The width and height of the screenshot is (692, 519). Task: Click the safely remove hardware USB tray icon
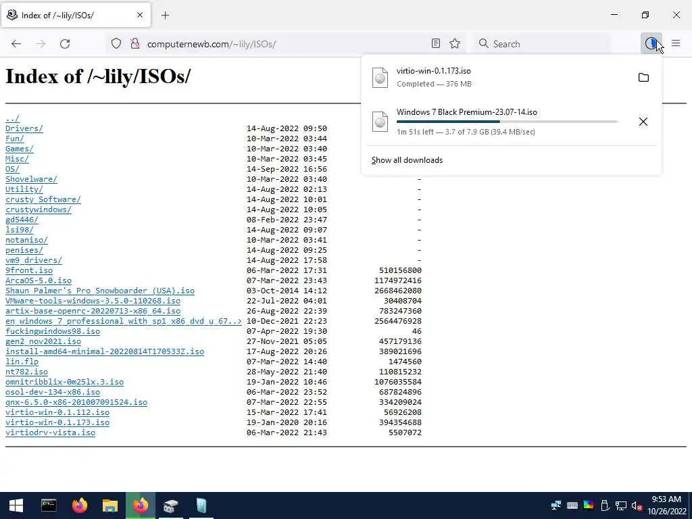tap(605, 505)
